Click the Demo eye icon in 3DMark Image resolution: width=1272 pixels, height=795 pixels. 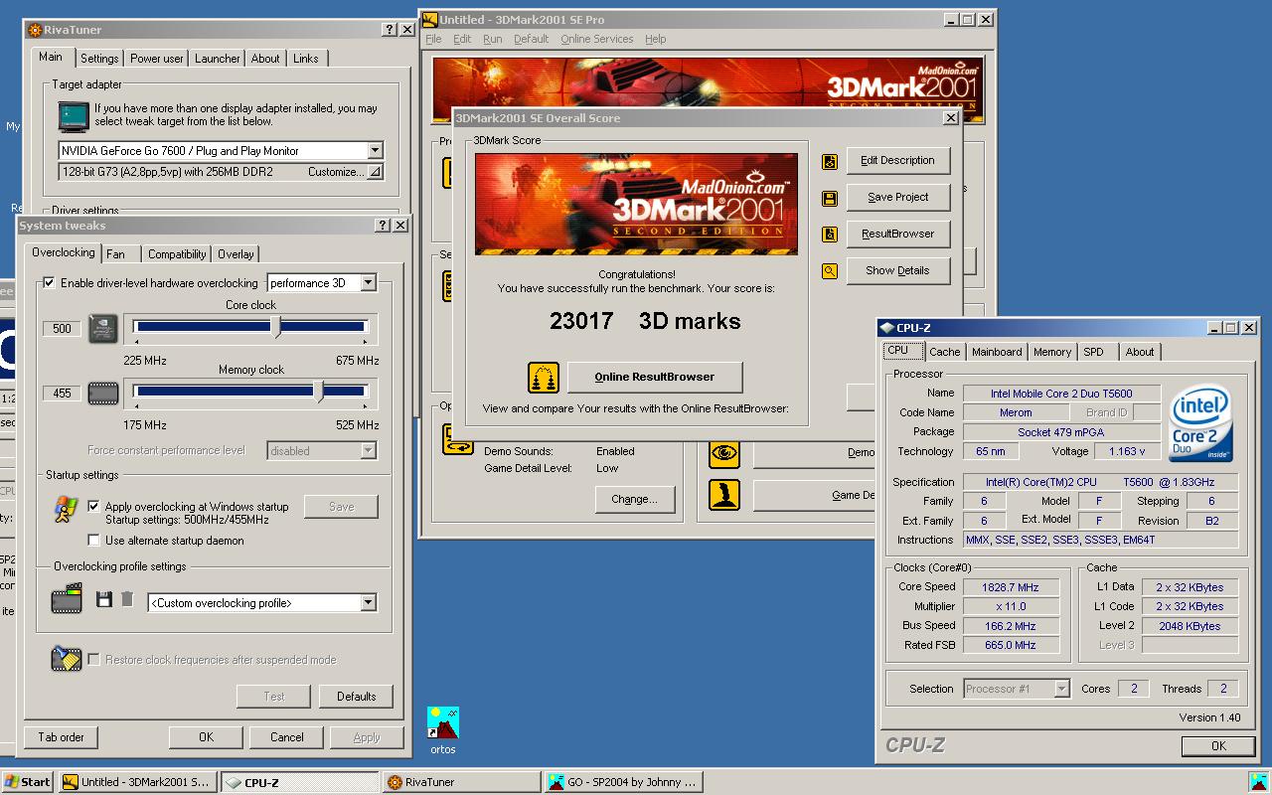tap(724, 453)
